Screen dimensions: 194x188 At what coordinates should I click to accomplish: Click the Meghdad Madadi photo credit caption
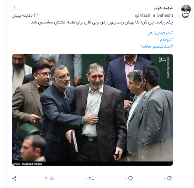[x=28, y=164]
